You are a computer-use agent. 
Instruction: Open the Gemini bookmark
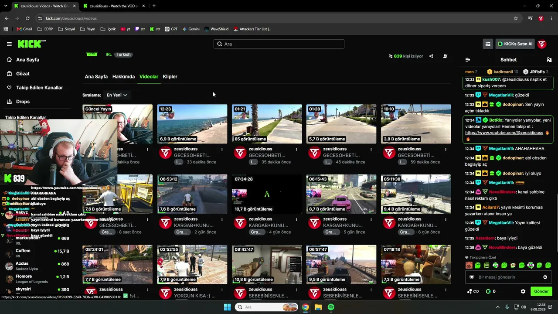191,29
